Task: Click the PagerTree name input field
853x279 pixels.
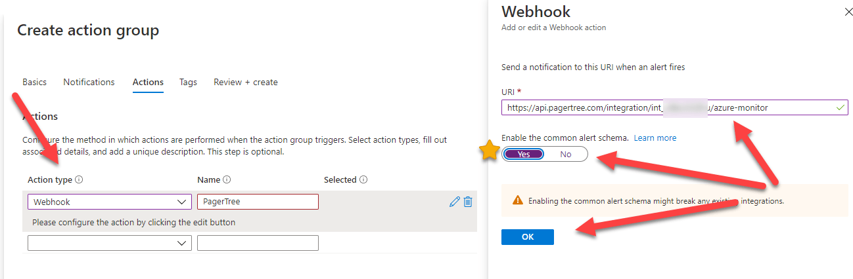Action: click(258, 202)
